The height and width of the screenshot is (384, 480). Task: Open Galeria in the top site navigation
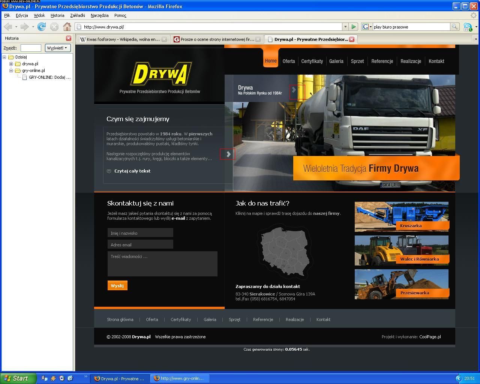[x=336, y=61]
